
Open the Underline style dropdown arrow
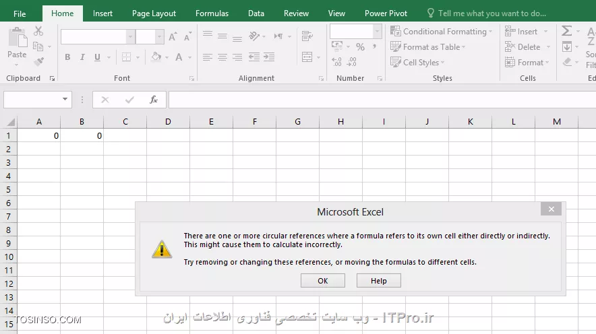point(109,57)
